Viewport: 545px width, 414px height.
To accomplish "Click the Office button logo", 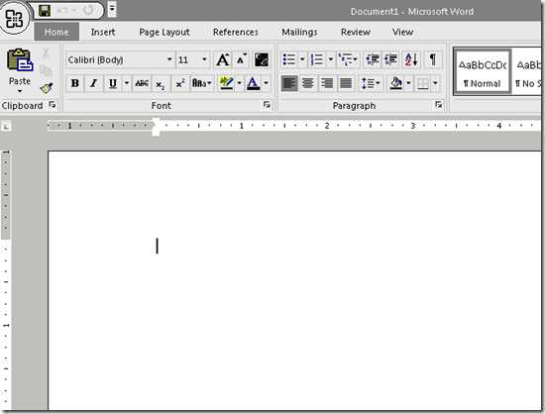I will pos(14,18).
